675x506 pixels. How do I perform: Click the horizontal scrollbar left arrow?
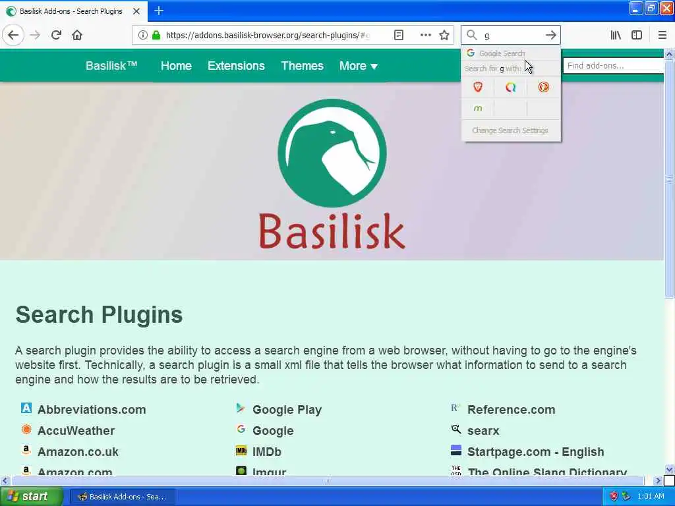pyautogui.click(x=5, y=480)
